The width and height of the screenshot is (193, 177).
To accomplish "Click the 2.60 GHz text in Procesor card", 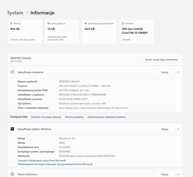I will tap(126, 40).
